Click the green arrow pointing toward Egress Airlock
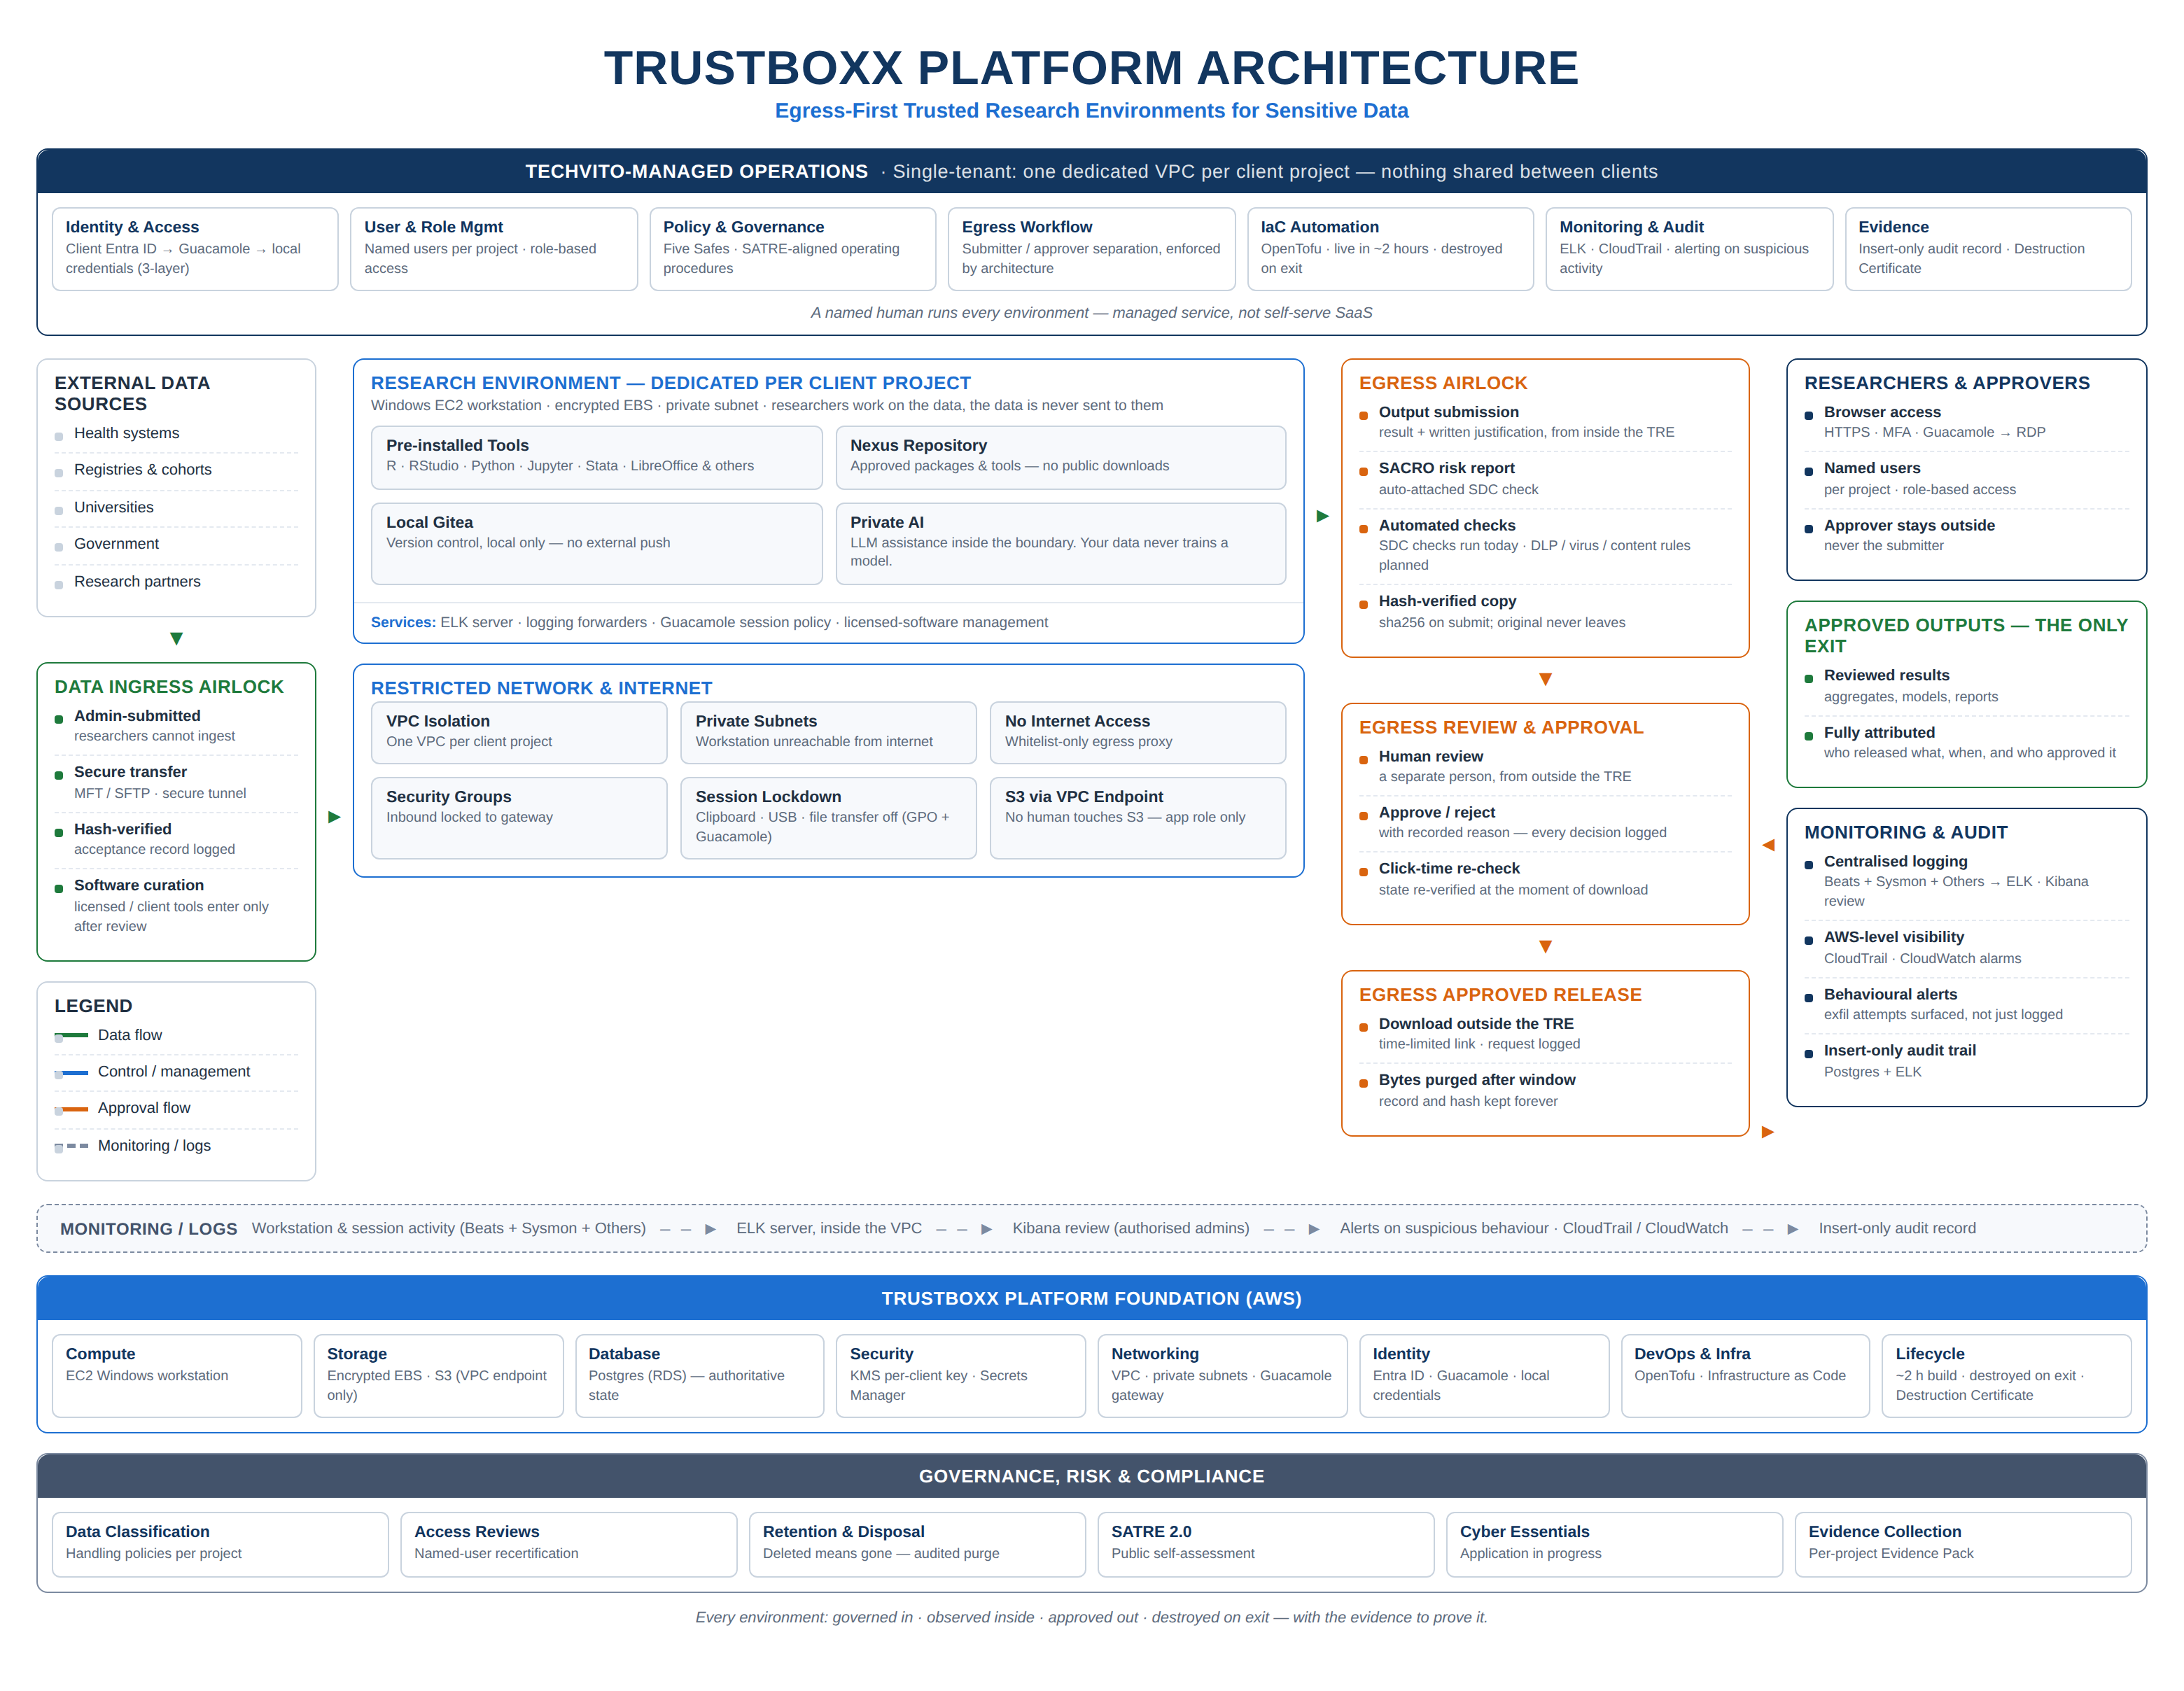The image size is (2184, 1691). (1322, 516)
